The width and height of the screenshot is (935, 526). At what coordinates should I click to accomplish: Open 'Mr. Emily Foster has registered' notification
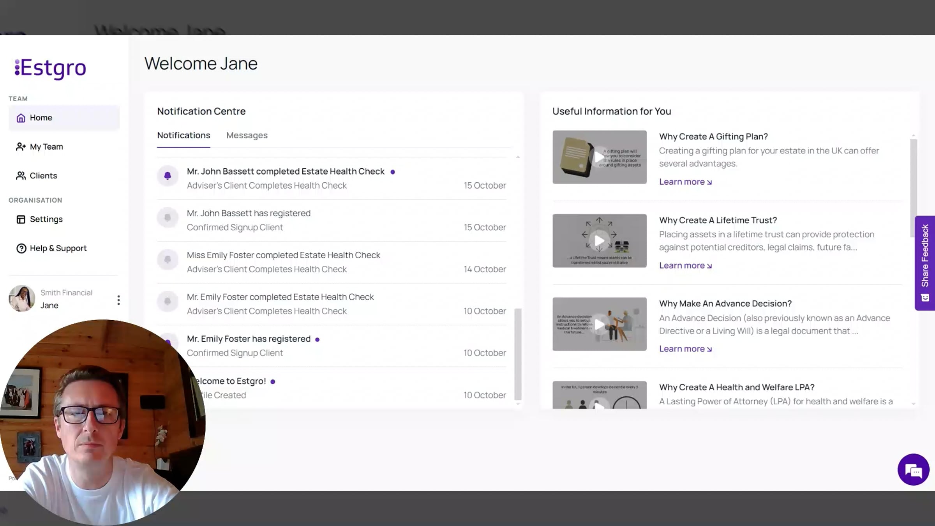[332, 346]
